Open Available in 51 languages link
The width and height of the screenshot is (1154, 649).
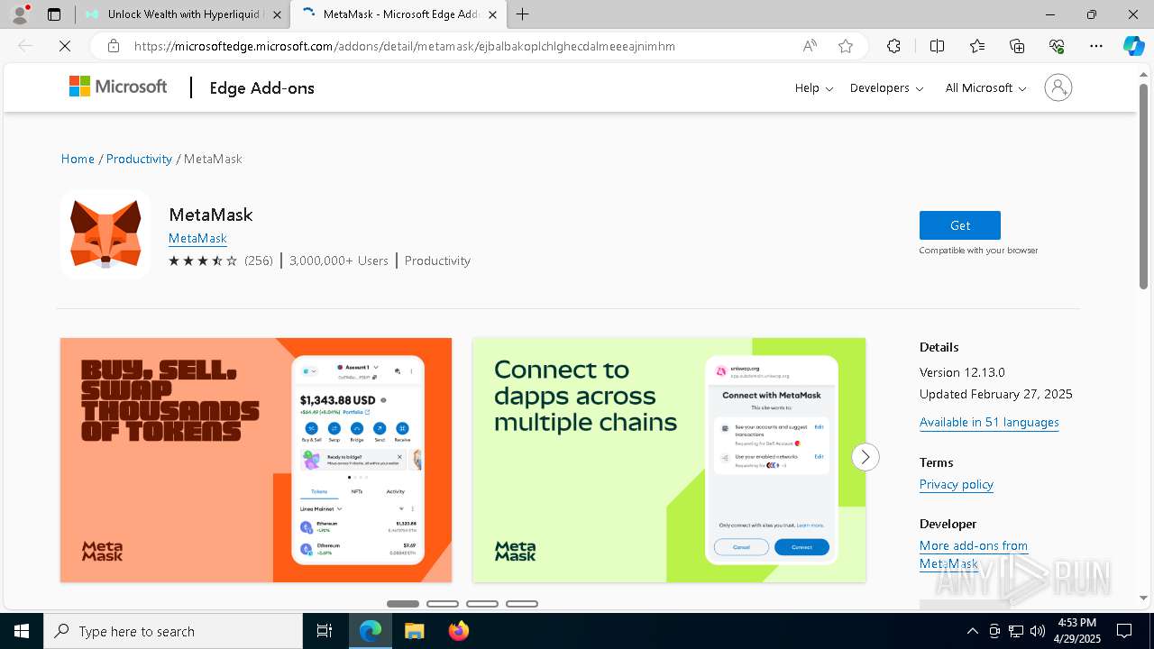(989, 422)
